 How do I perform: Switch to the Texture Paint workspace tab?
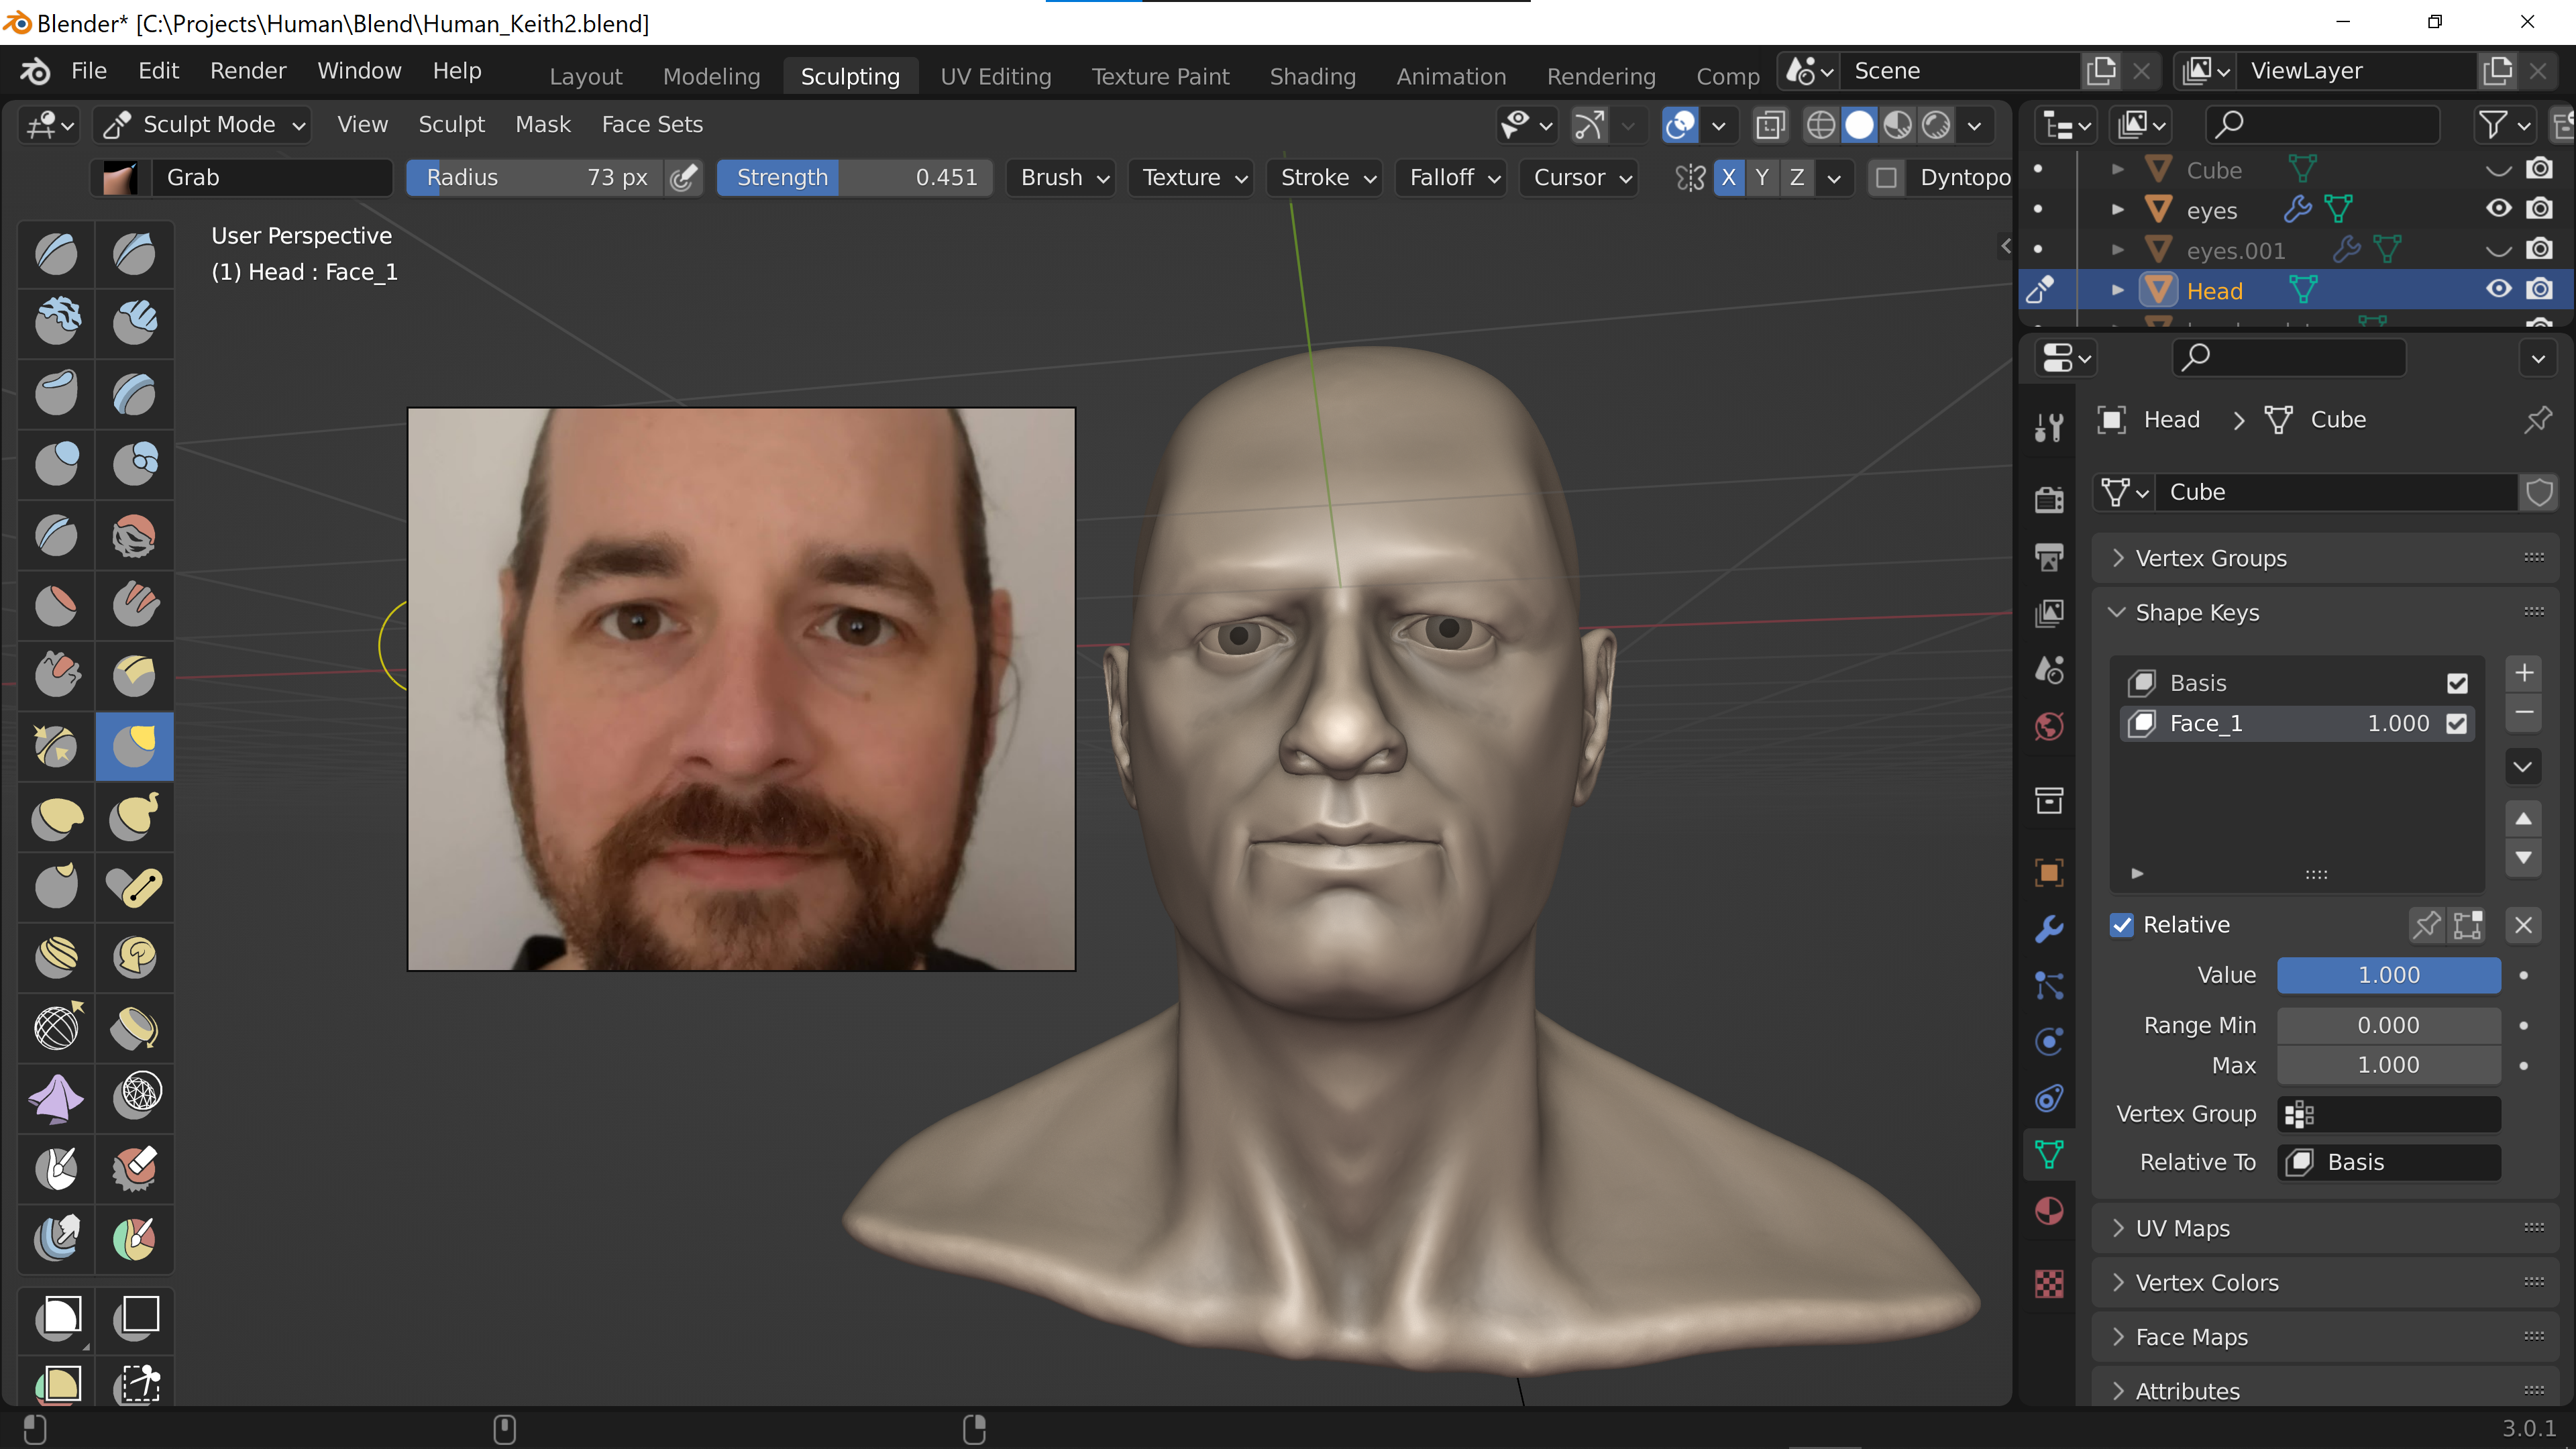pos(1160,77)
